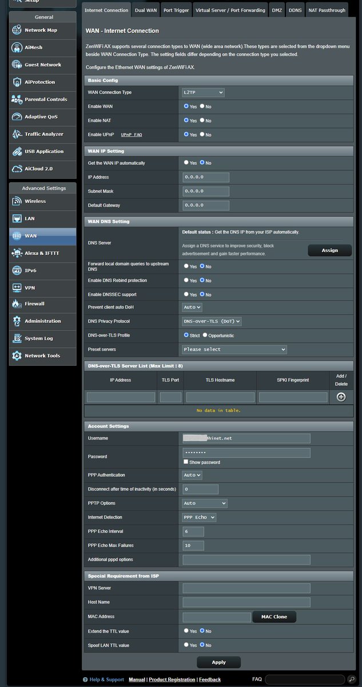Open Internet Detection dropdown

click(x=199, y=518)
